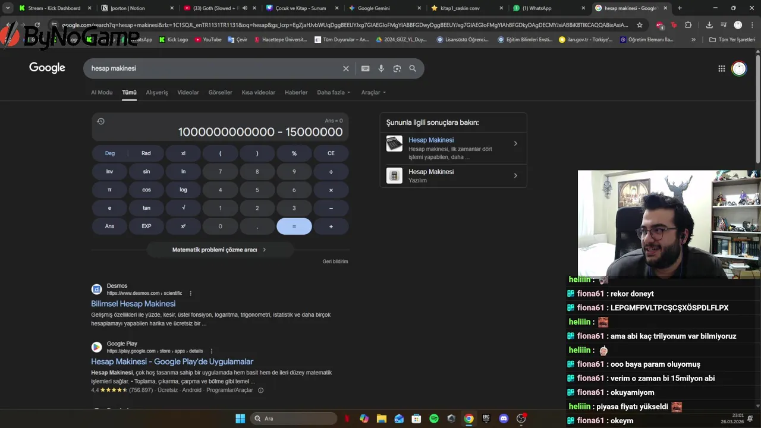Click the Google logo
761x428 pixels.
pyautogui.click(x=47, y=68)
